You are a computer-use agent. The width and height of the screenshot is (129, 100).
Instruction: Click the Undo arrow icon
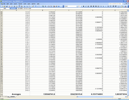point(36,6)
